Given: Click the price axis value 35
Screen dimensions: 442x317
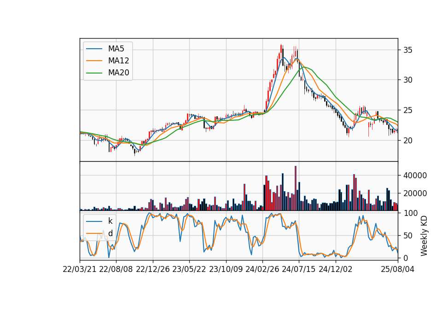Looking at the screenshot, I should [x=407, y=50].
